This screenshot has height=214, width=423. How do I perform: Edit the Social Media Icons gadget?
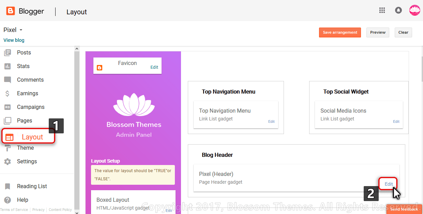coord(396,121)
